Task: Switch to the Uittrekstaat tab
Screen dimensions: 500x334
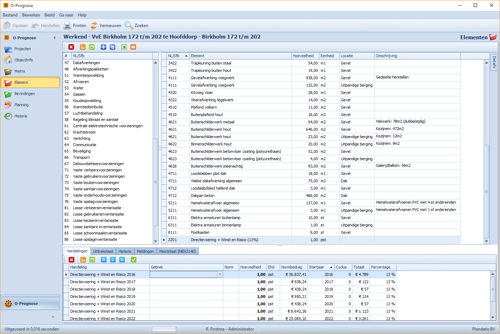Action: tap(103, 251)
